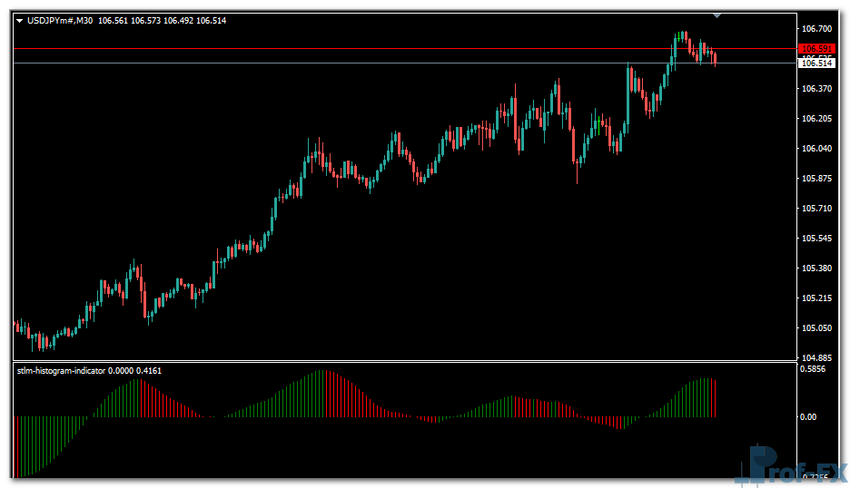Open the dropdown arrow beside USDJPYm#,M30

(x=20, y=20)
